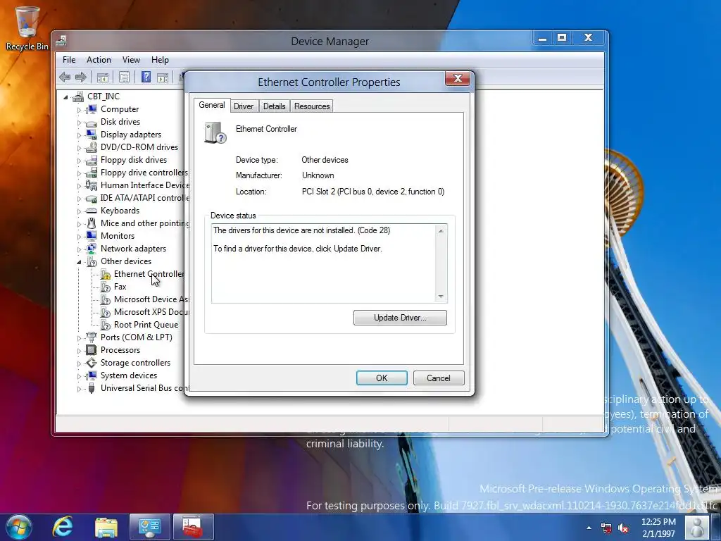Screen dimensions: 721x541
Task: Click the network status tray icon
Action: click(606, 528)
